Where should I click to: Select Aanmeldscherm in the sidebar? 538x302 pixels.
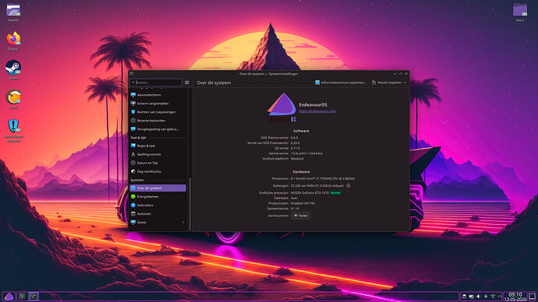158,95
